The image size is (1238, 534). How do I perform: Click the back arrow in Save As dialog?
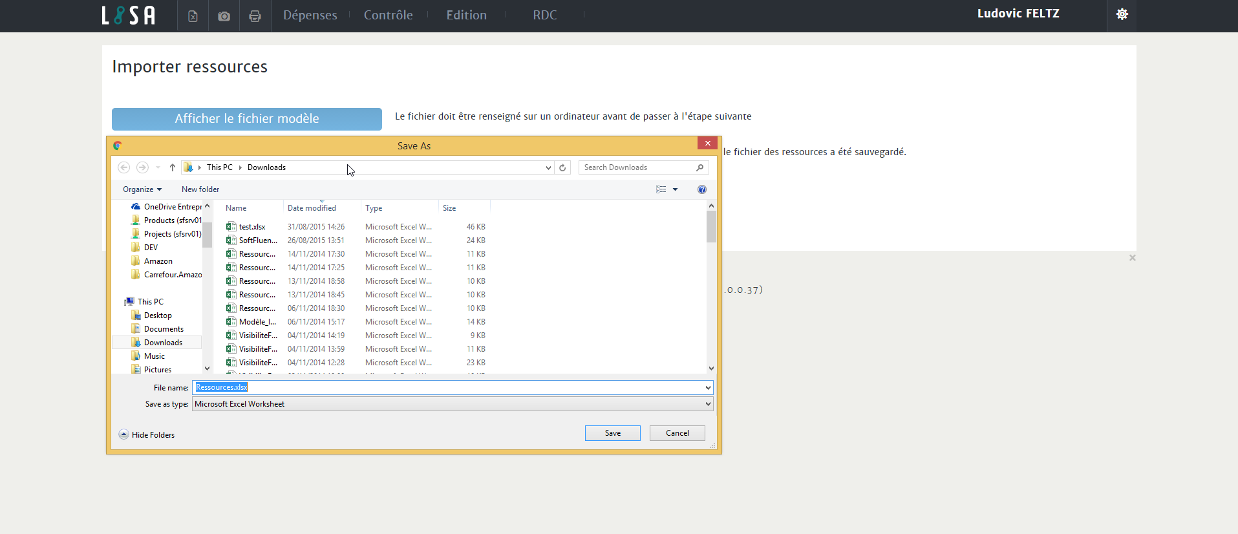click(124, 167)
